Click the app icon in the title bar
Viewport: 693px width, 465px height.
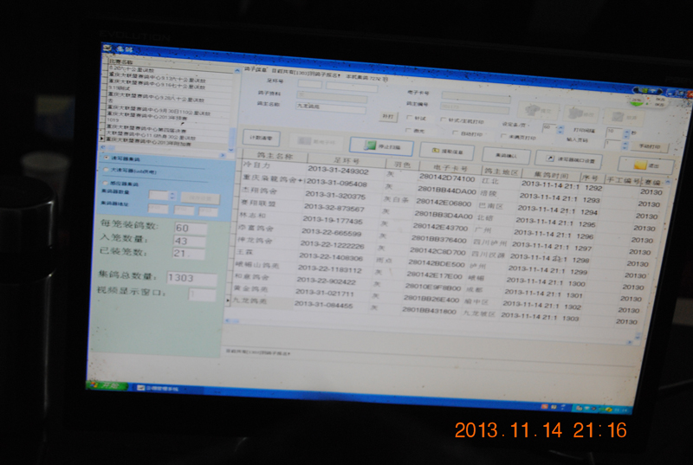pos(107,50)
